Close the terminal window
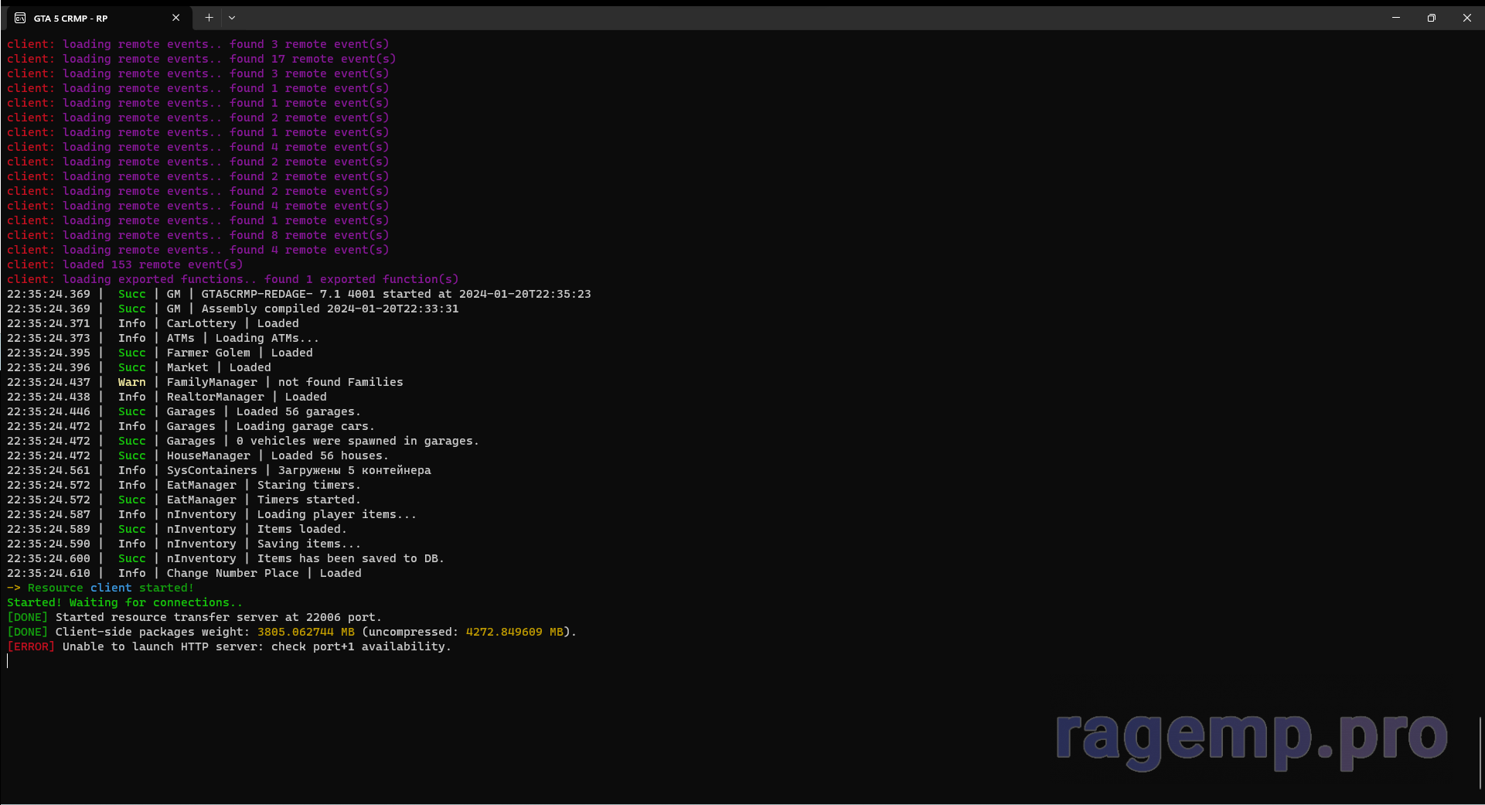Image resolution: width=1485 pixels, height=805 pixels. pos(1467,18)
